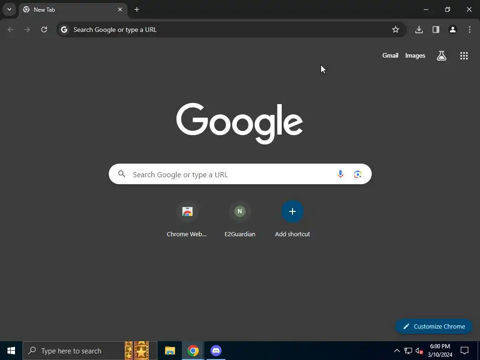Viewport: 480px width, 360px height.
Task: Open the notification center
Action: [465, 351]
